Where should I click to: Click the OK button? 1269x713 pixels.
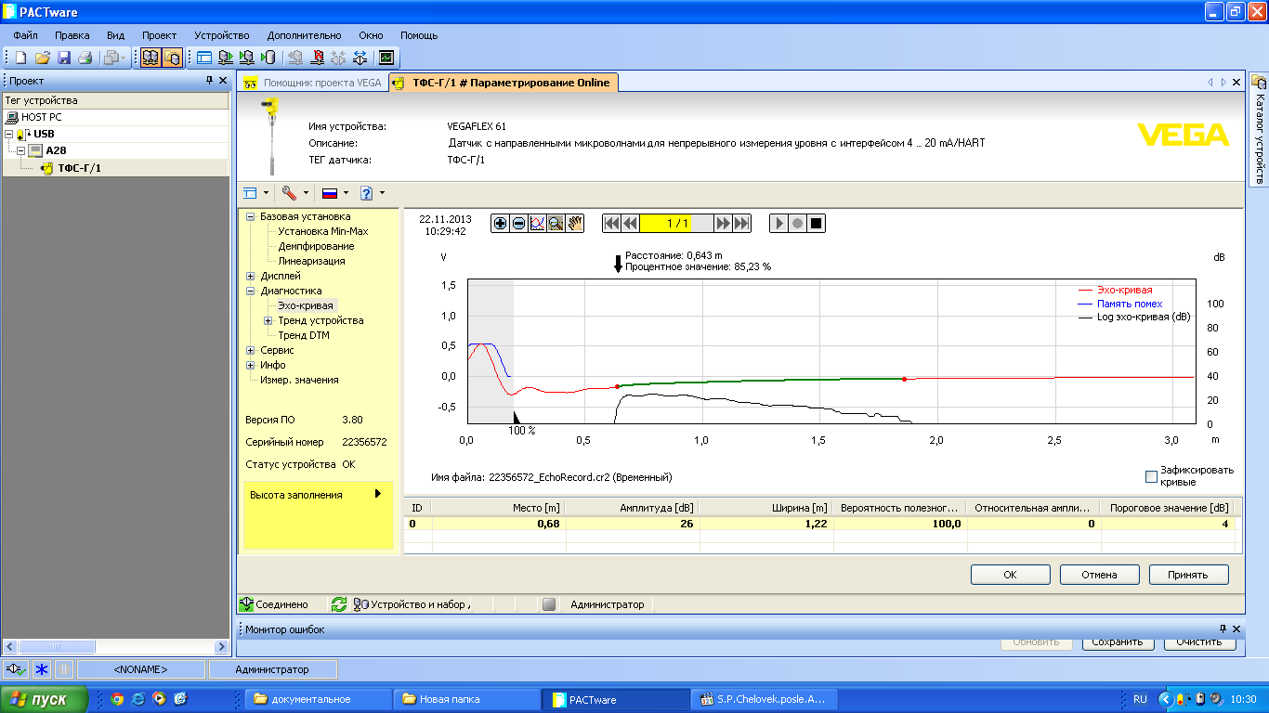click(1010, 575)
